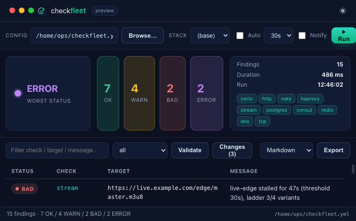Click the consul tag chip
This screenshot has width=356, height=221.
pyautogui.click(x=304, y=110)
